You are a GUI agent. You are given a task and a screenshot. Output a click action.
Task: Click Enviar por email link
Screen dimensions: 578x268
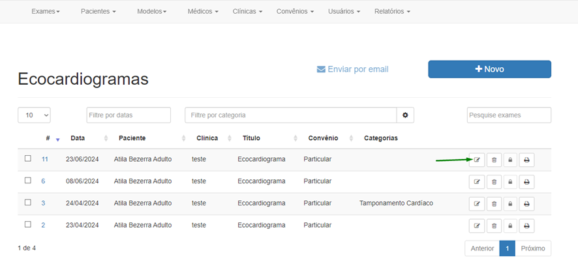[353, 69]
